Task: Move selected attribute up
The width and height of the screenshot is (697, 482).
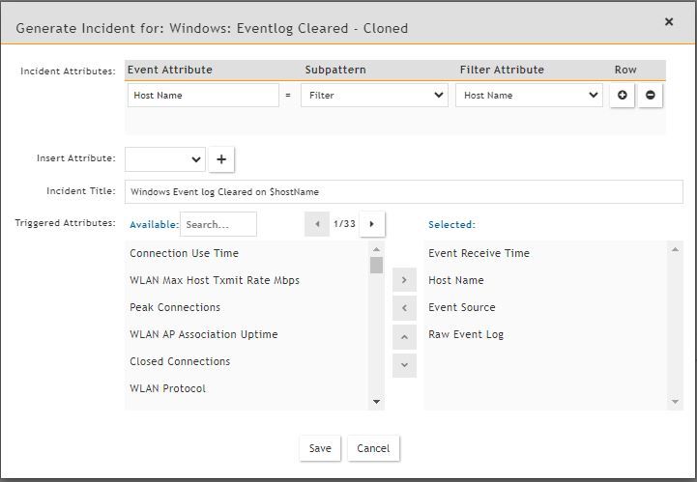Action: (404, 338)
